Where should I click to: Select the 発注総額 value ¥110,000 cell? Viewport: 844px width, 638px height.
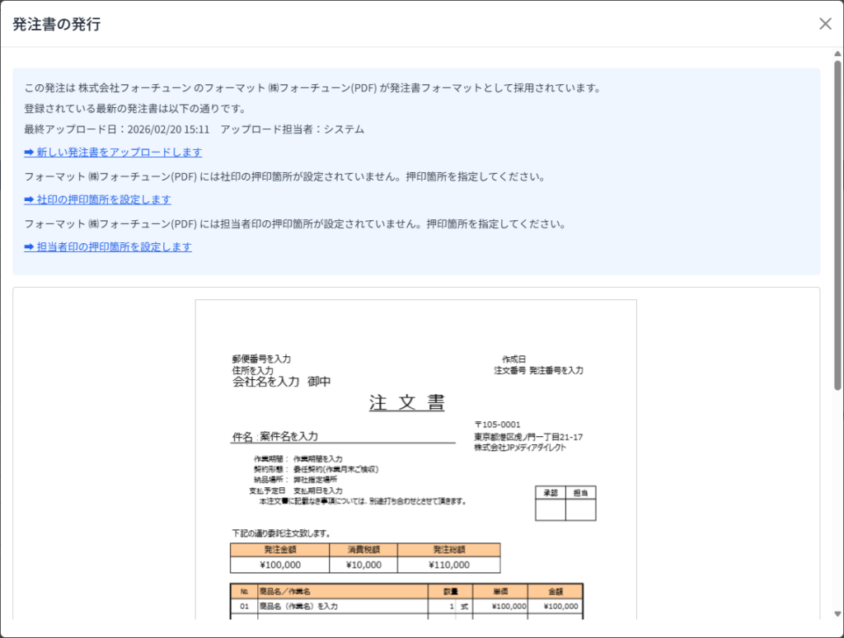pyautogui.click(x=448, y=565)
